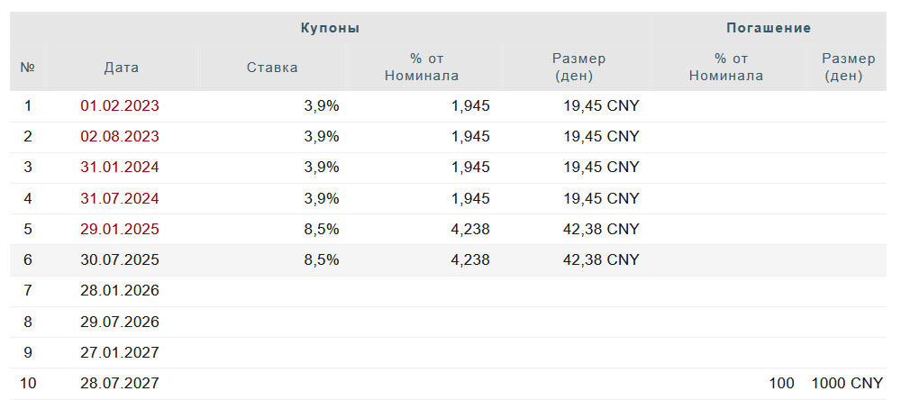Click 19,45 CNY in first row

coord(601,106)
